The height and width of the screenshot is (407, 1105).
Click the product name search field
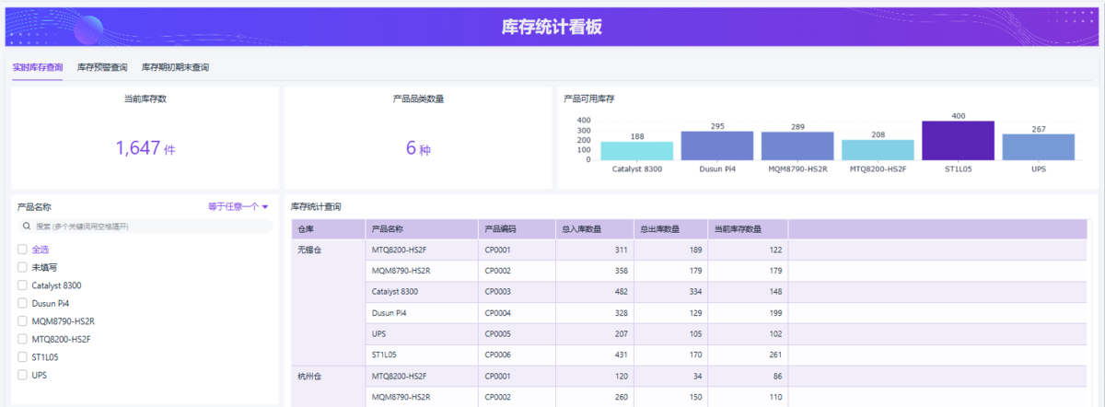(x=147, y=226)
